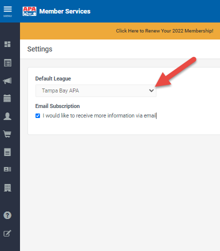220x251 pixels.
Task: Select the Tampa Bay APA combo box
Action: point(96,90)
